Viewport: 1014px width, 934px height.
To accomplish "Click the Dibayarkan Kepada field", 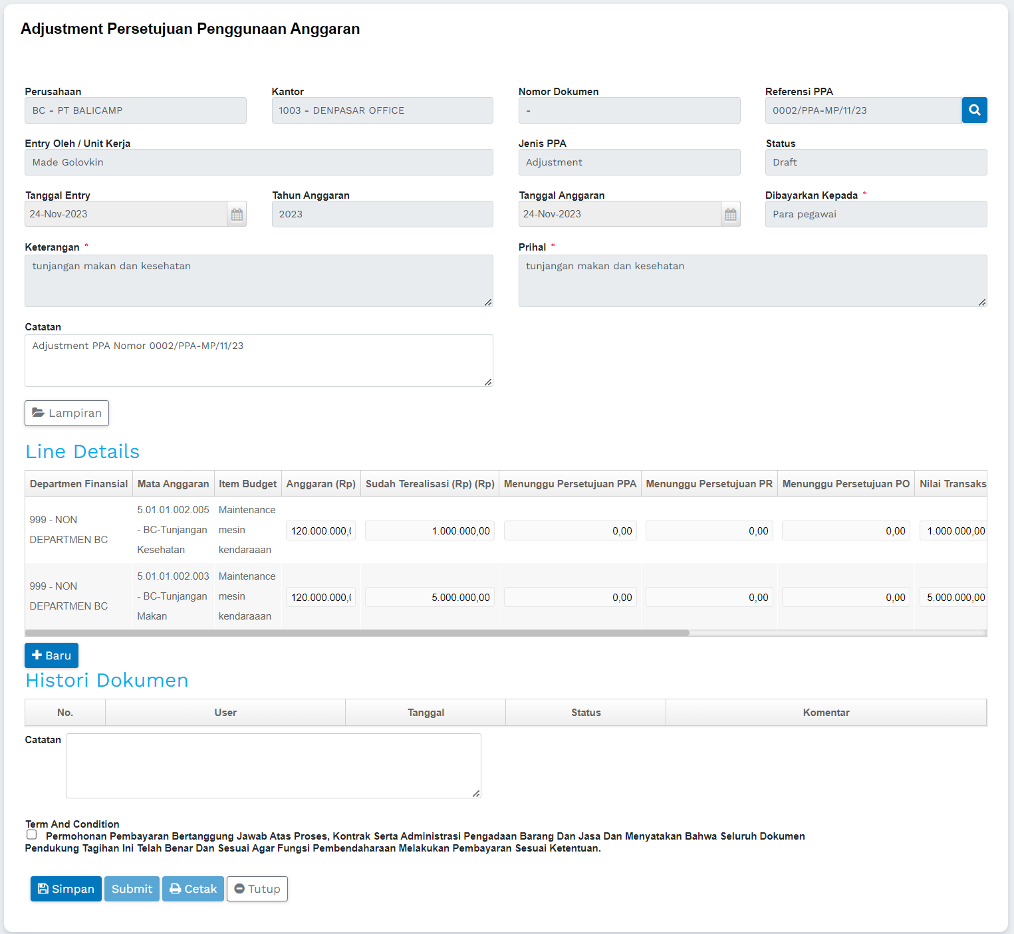I will 876,214.
